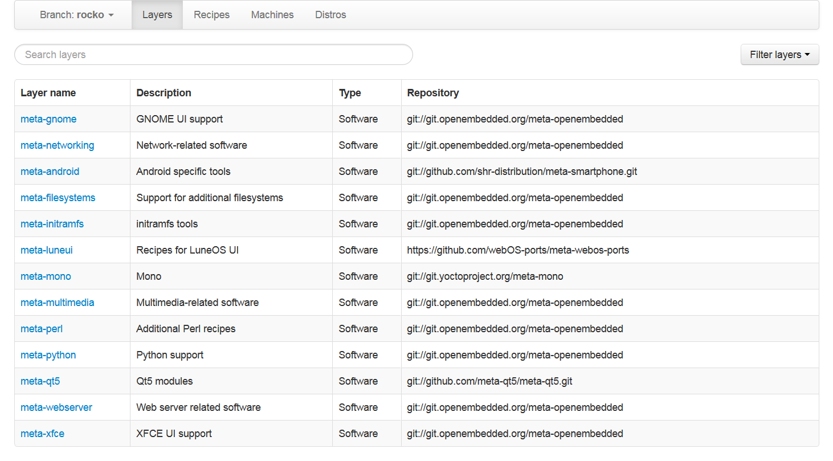Viewport: 833px width, 461px height.
Task: Select the initramfs tools description
Action: [168, 224]
